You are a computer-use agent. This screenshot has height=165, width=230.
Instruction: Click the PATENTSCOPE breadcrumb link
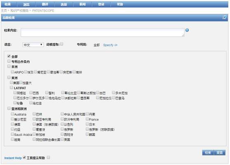43,11
